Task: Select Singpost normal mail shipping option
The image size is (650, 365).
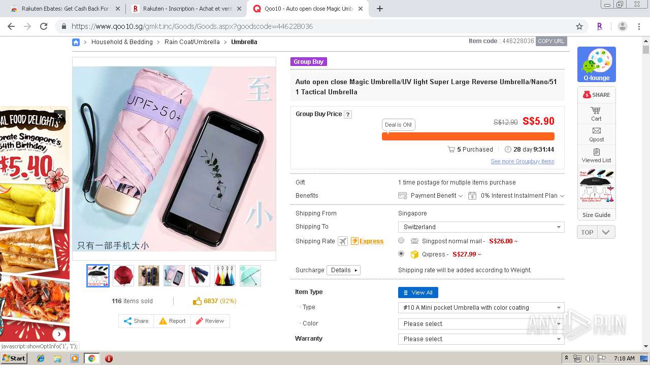Action: coord(401,241)
